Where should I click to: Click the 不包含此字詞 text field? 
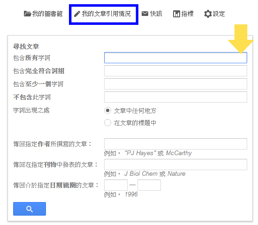pos(175,97)
